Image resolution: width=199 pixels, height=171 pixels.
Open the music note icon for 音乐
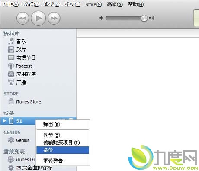(x=11, y=41)
